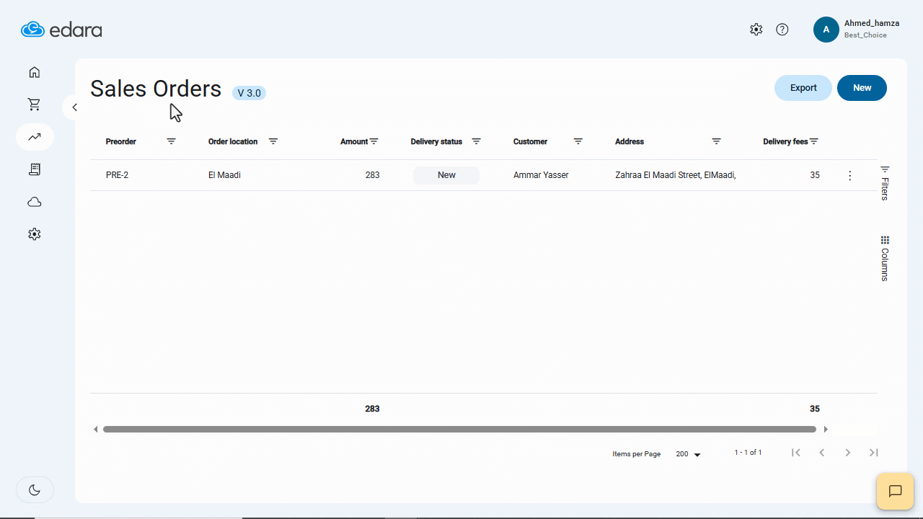This screenshot has width=923, height=519.
Task: Open the Items per Page dropdown
Action: (x=689, y=454)
